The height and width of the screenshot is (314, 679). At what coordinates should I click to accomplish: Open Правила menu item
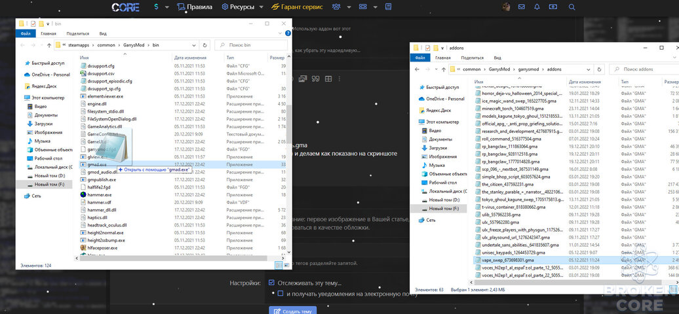195,7
